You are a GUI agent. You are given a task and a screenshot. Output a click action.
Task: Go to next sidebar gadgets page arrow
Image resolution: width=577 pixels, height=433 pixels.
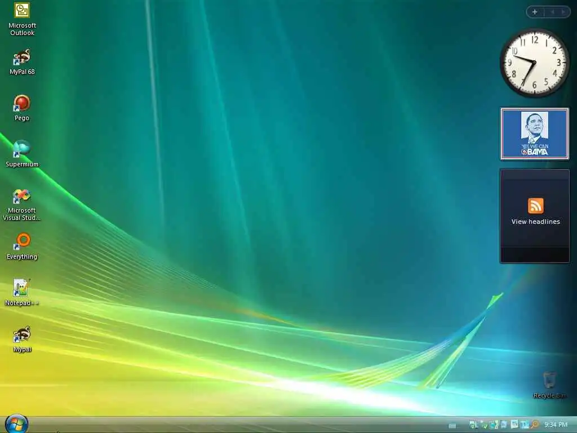563,12
